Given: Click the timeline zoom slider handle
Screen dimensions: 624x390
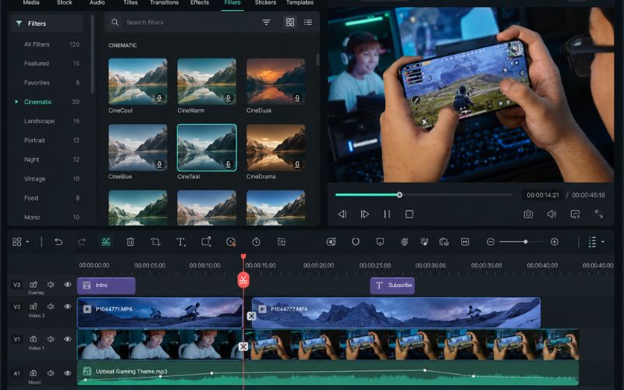Looking at the screenshot, I should pos(526,242).
